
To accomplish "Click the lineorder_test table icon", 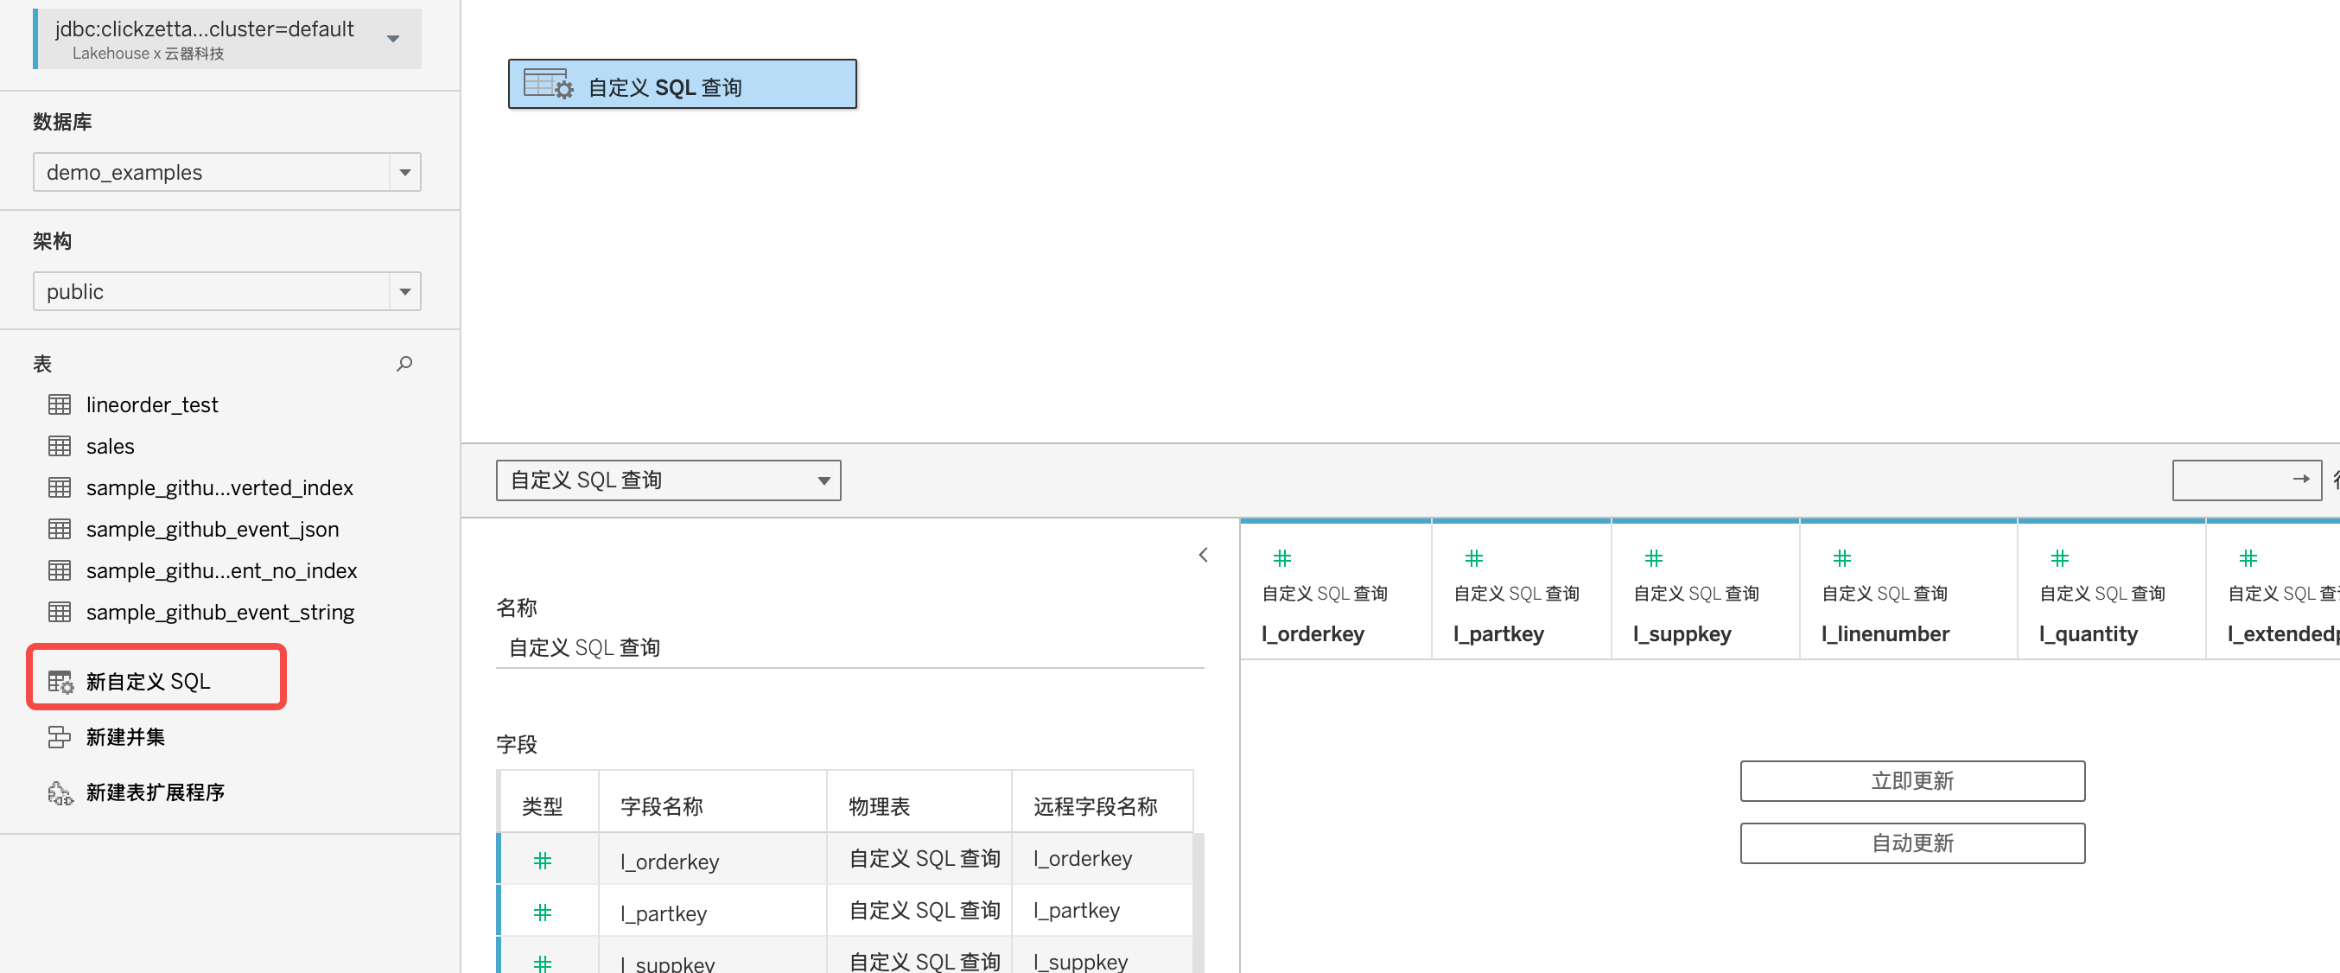I will click(x=60, y=404).
